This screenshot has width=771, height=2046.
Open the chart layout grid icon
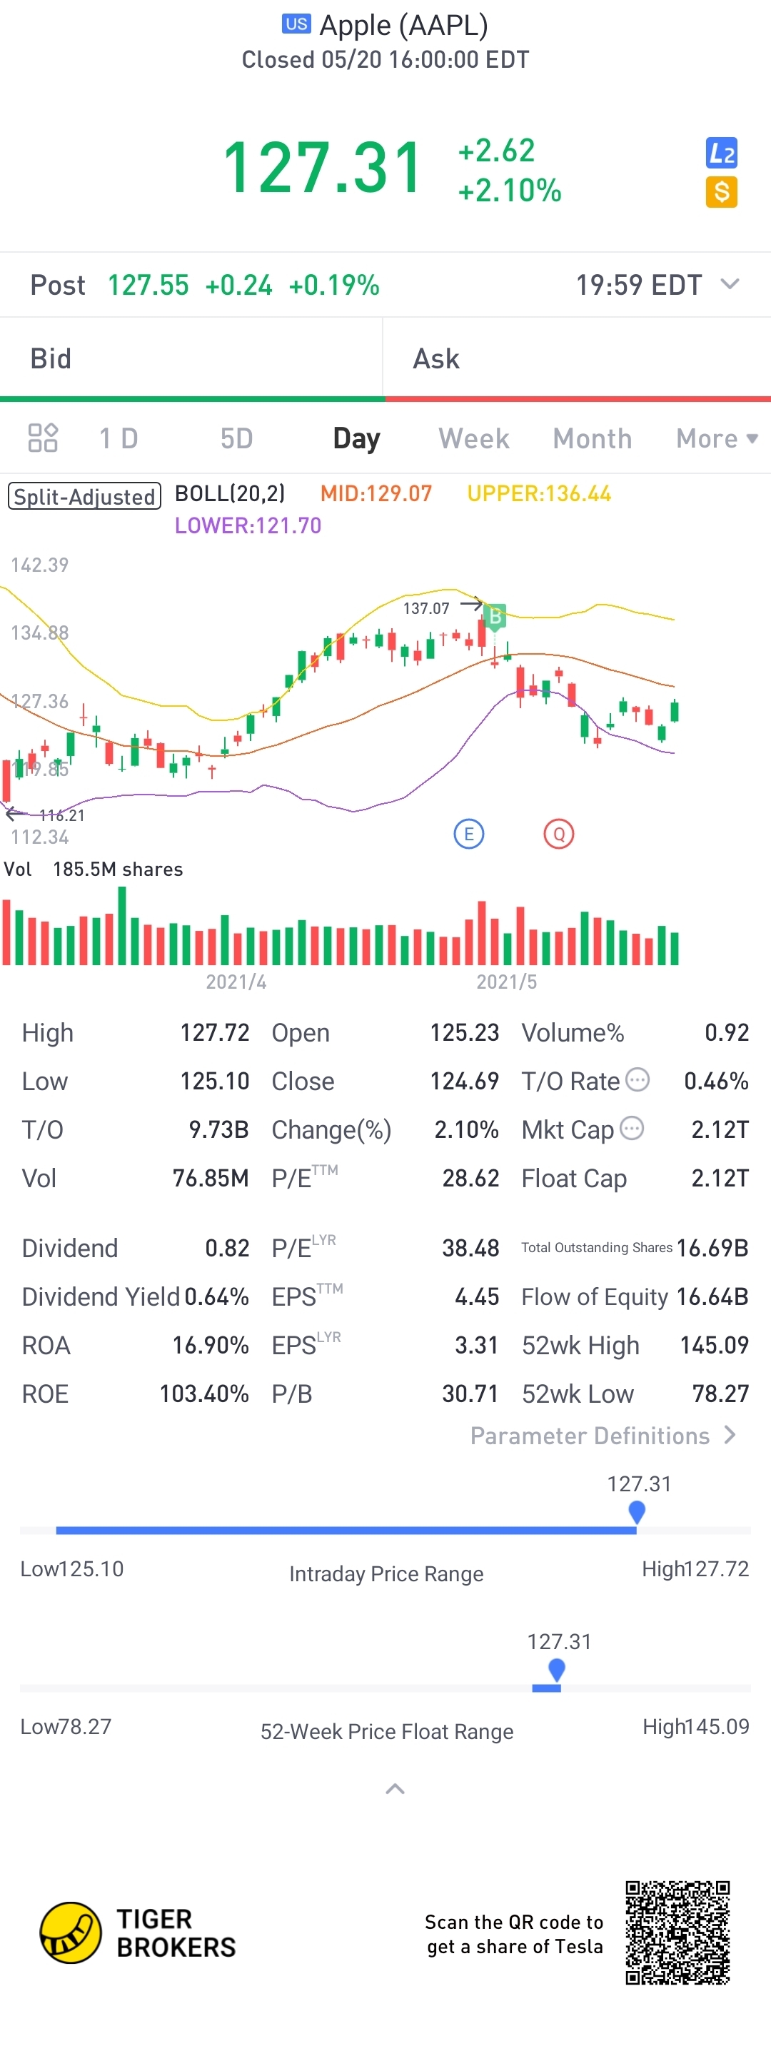coord(43,438)
